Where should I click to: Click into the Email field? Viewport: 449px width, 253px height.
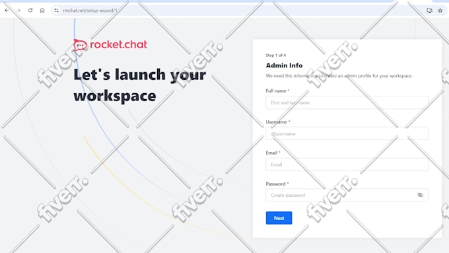pyautogui.click(x=347, y=164)
